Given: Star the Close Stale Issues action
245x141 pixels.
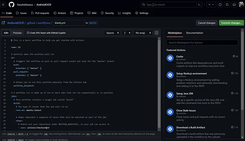Looking at the screenshot, I should coord(232,110).
